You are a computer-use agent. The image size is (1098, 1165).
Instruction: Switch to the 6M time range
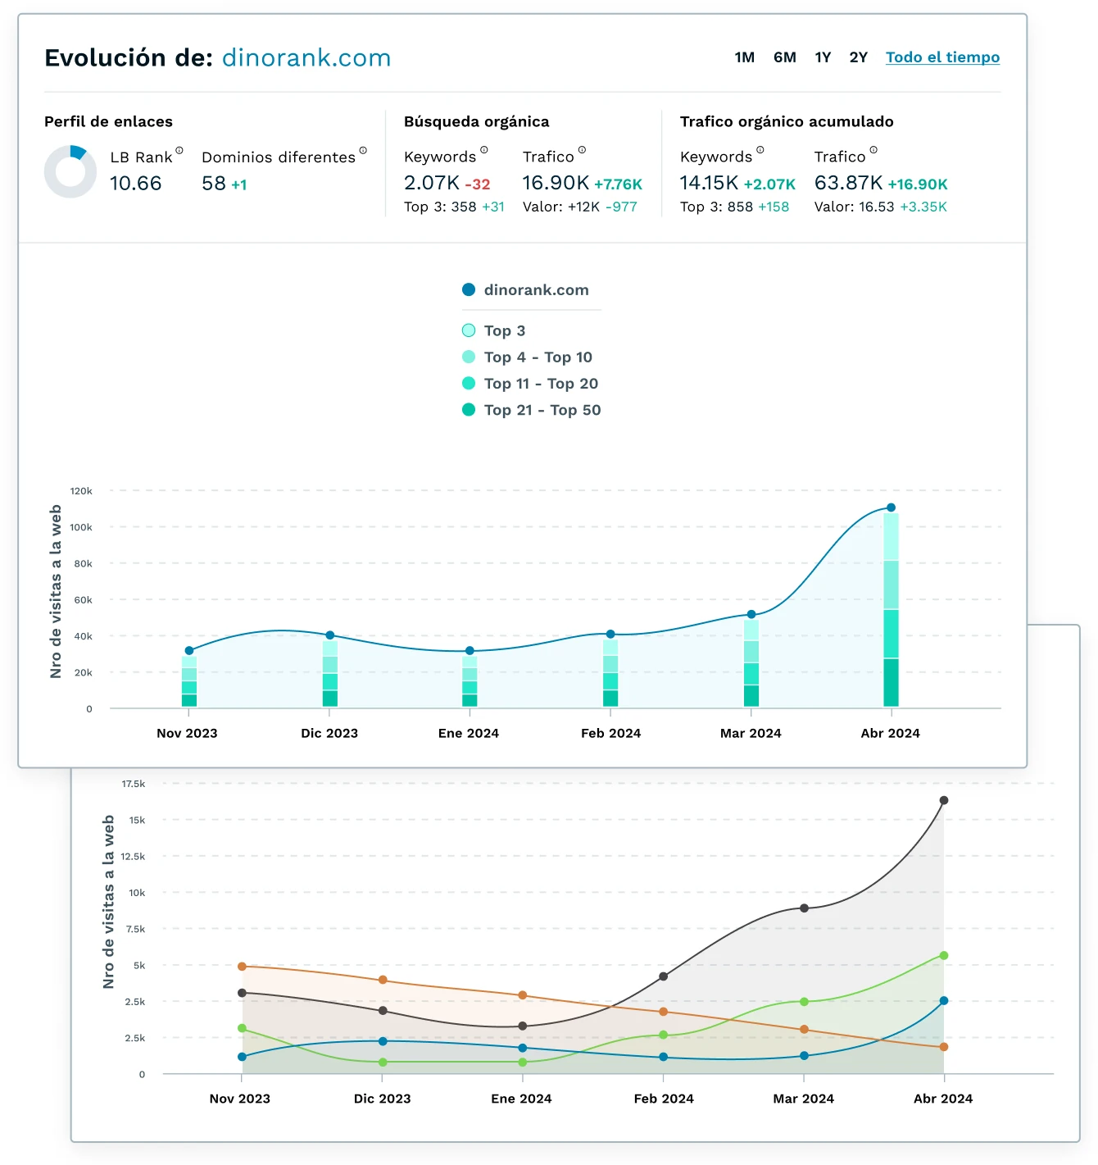tap(785, 57)
